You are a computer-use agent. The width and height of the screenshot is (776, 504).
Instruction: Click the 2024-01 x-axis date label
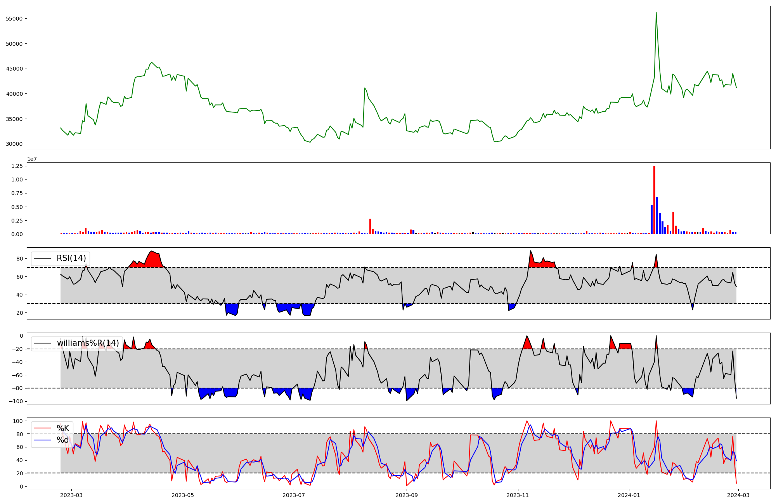pyautogui.click(x=629, y=495)
